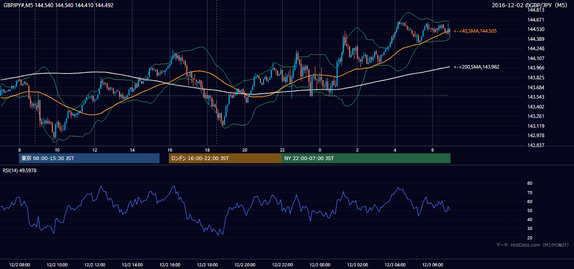Click RSI scale value 60

[x=530, y=201]
